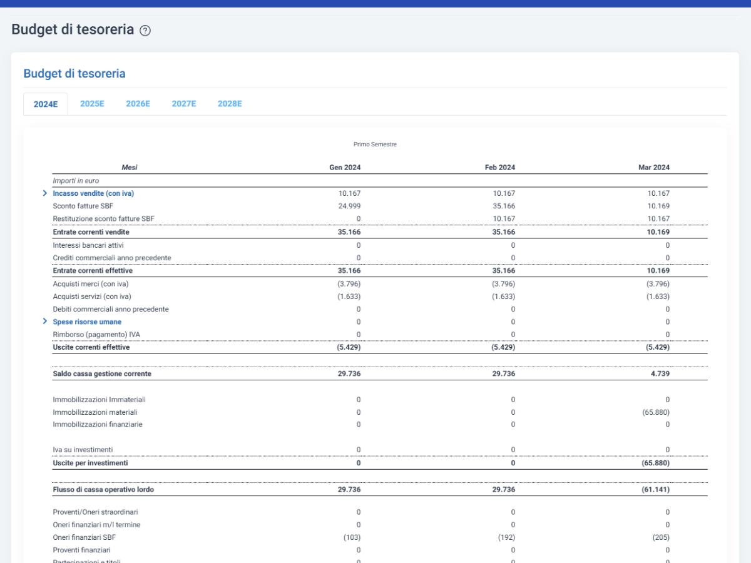Click the Primo Semestre label

[375, 145]
